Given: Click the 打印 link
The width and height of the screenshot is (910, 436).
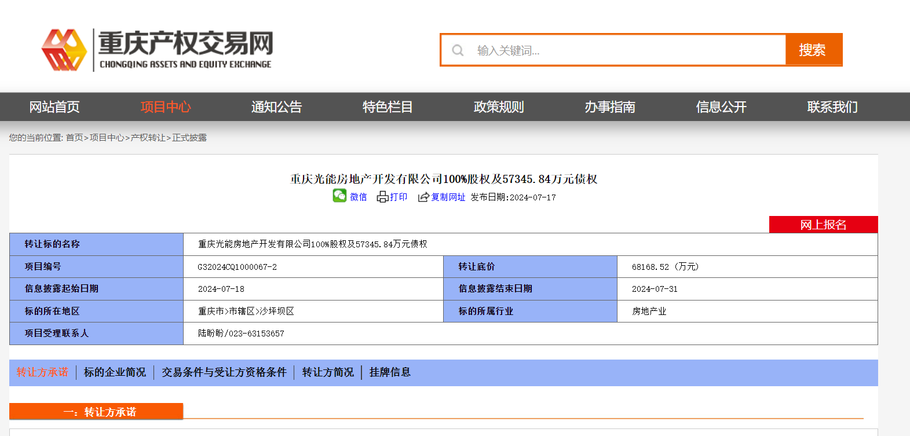Looking at the screenshot, I should 399,197.
